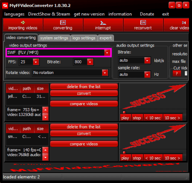Click up arrow beside frame= 140 log
Viewport: 192px width, 183px height.
tap(46, 150)
